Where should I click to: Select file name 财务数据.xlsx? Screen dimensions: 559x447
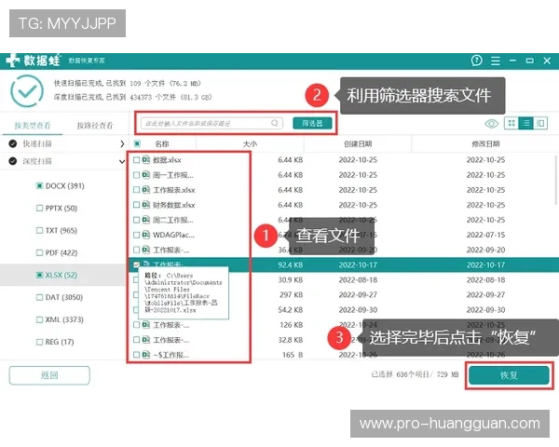pyautogui.click(x=174, y=205)
